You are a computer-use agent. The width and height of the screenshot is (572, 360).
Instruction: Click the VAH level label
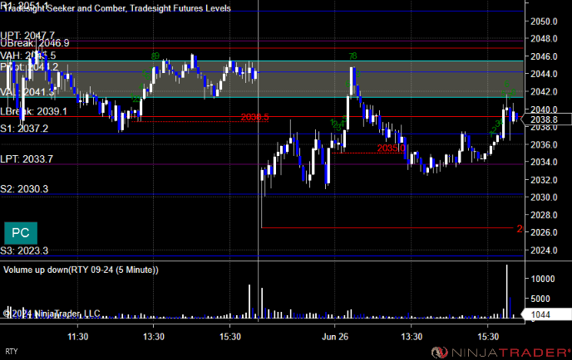click(28, 56)
